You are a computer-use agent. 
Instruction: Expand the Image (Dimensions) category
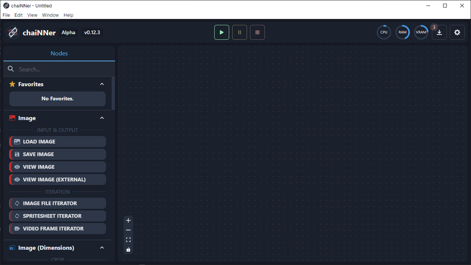pos(102,248)
